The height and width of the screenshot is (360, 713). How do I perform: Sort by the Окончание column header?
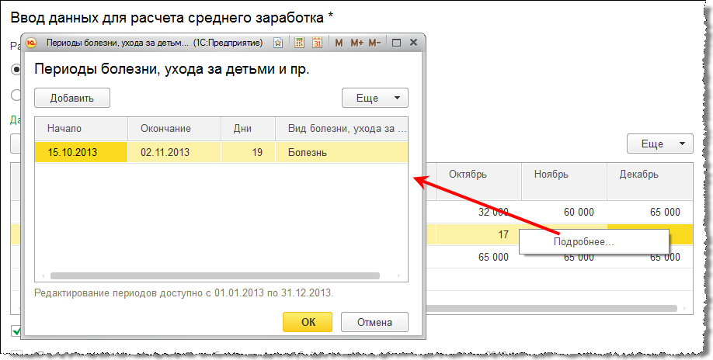click(x=175, y=129)
